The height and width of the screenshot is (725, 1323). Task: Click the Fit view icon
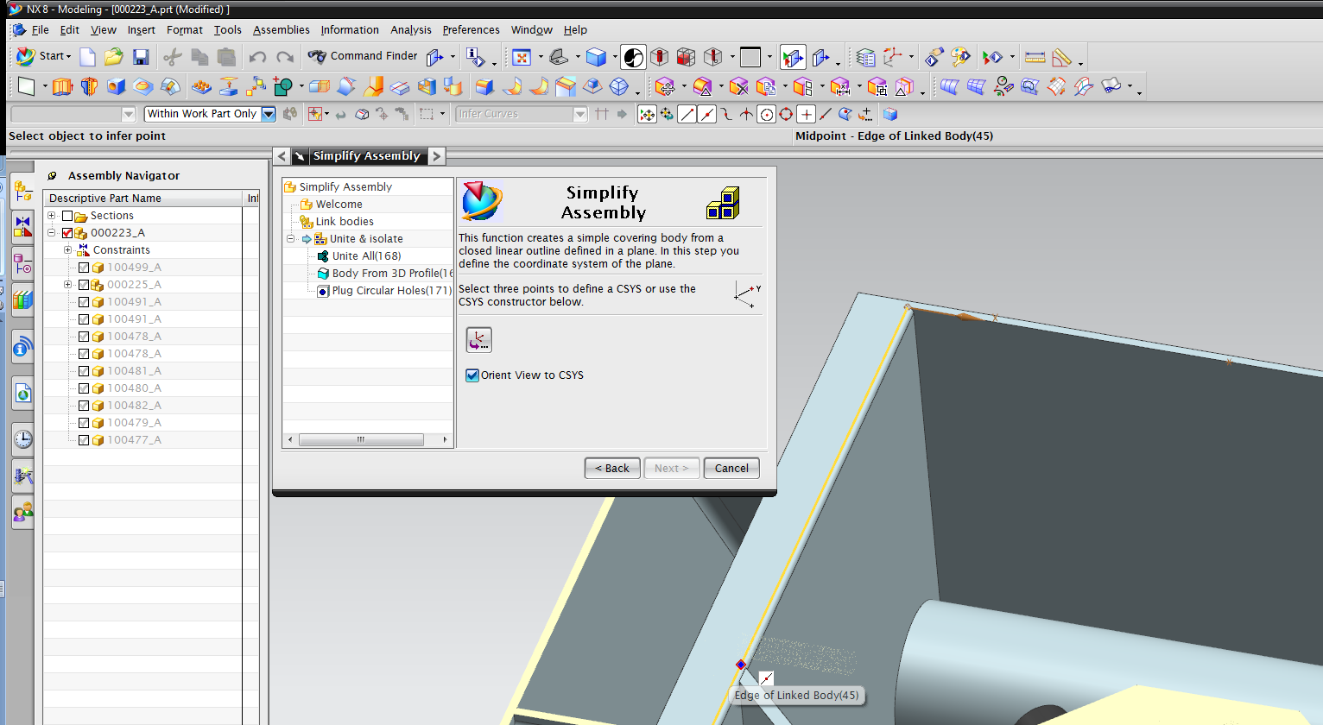click(x=522, y=58)
